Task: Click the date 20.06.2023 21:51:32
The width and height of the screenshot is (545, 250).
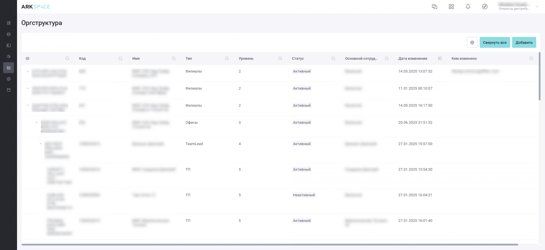Action: pos(415,122)
